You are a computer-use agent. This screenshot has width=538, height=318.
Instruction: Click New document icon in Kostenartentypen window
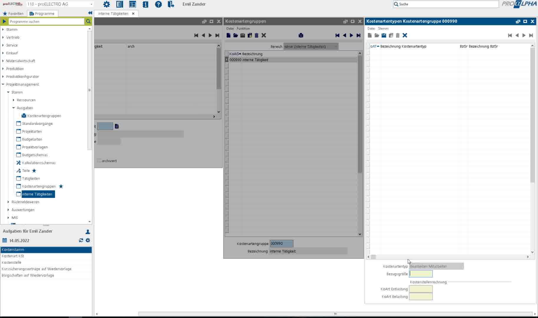pyautogui.click(x=369, y=35)
